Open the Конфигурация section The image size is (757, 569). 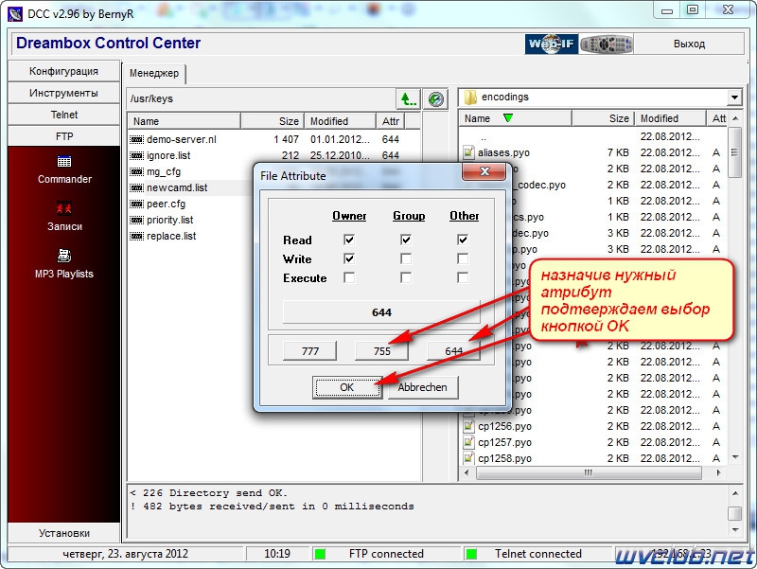pyautogui.click(x=63, y=71)
